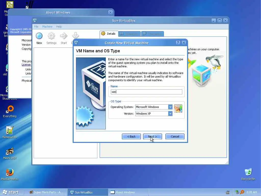
Task: Switch to the Snapshots tab
Action: tap(129, 34)
